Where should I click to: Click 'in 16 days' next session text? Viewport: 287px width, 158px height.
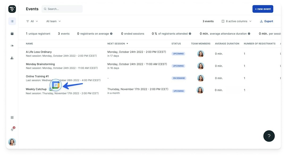click(113, 68)
